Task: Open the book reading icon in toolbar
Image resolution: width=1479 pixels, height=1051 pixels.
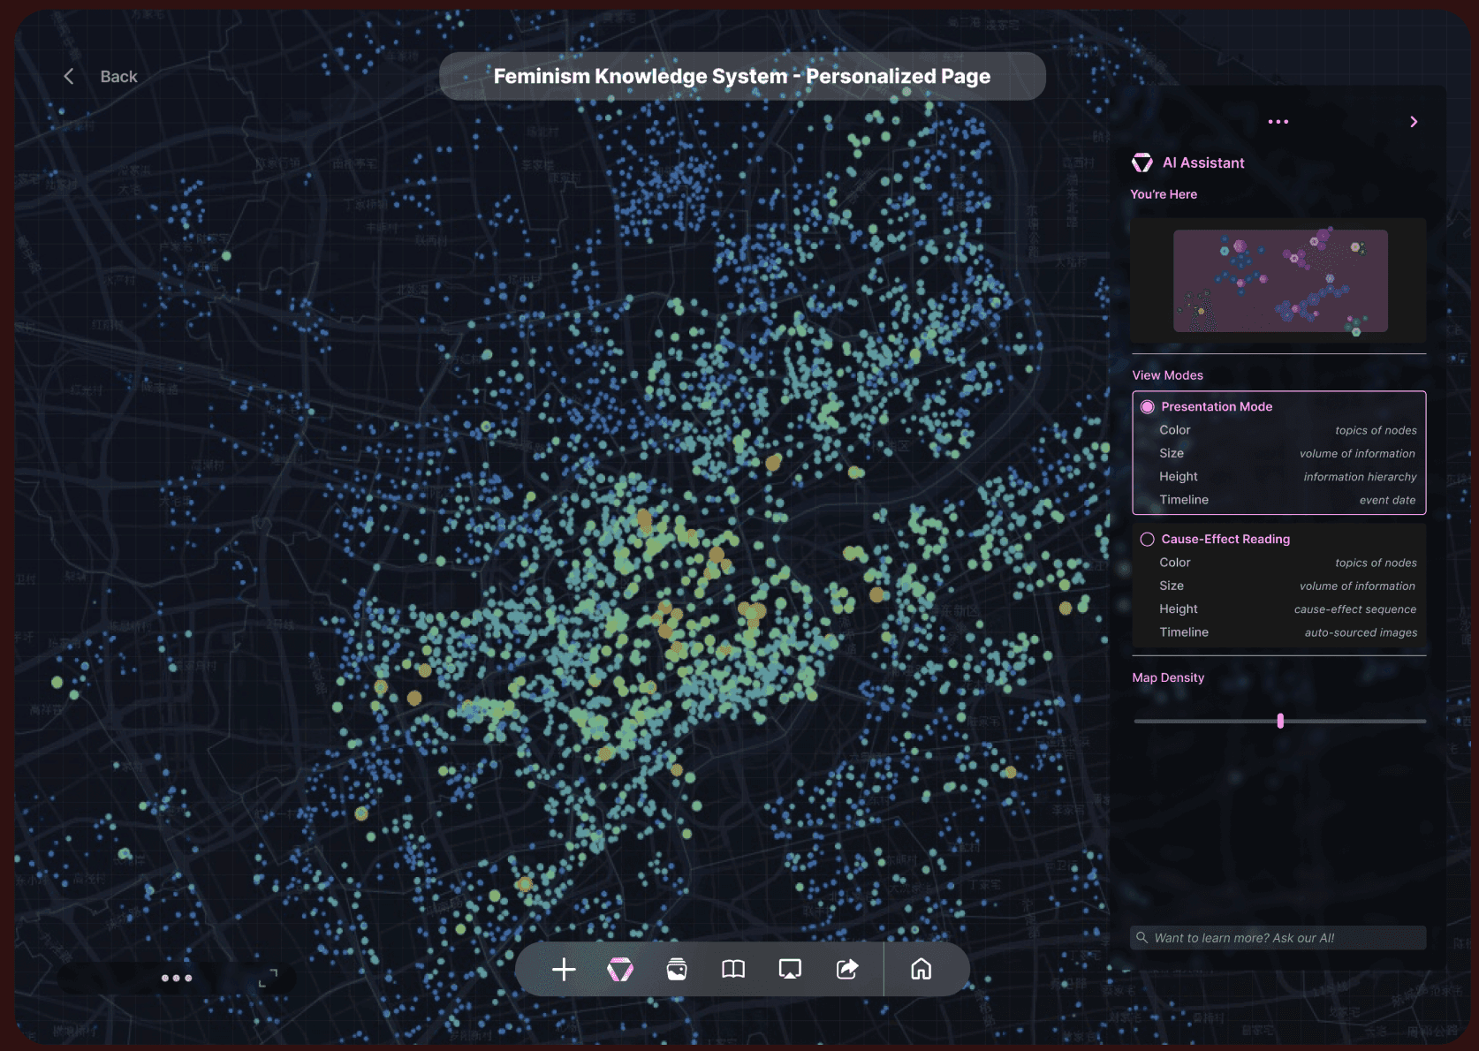Action: click(x=733, y=970)
